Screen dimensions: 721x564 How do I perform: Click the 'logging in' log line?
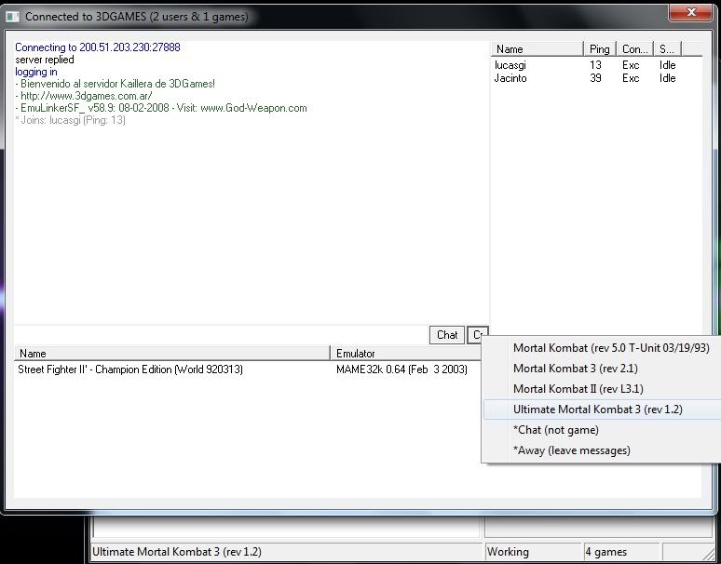[36, 72]
